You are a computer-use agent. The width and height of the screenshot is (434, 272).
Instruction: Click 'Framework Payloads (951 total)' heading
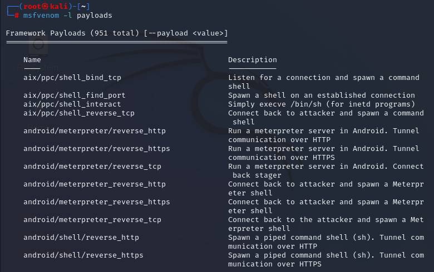coord(72,33)
